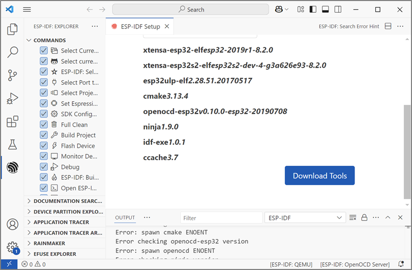The image size is (412, 270).
Task: Uncheck the ESP-IDF: Sel... command checkbox
Action: tap(44, 72)
